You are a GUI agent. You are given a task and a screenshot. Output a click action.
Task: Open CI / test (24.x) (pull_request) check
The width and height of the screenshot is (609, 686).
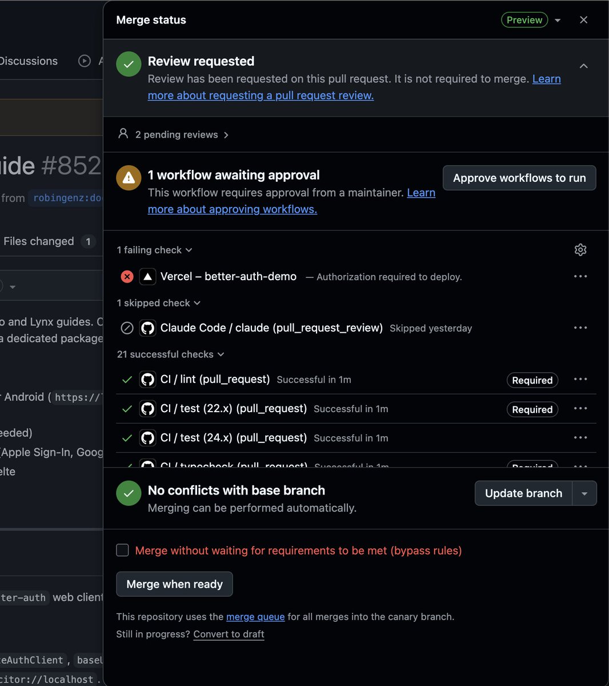click(234, 437)
